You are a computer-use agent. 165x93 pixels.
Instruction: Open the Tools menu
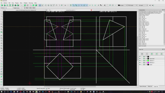click(x=21, y=3)
